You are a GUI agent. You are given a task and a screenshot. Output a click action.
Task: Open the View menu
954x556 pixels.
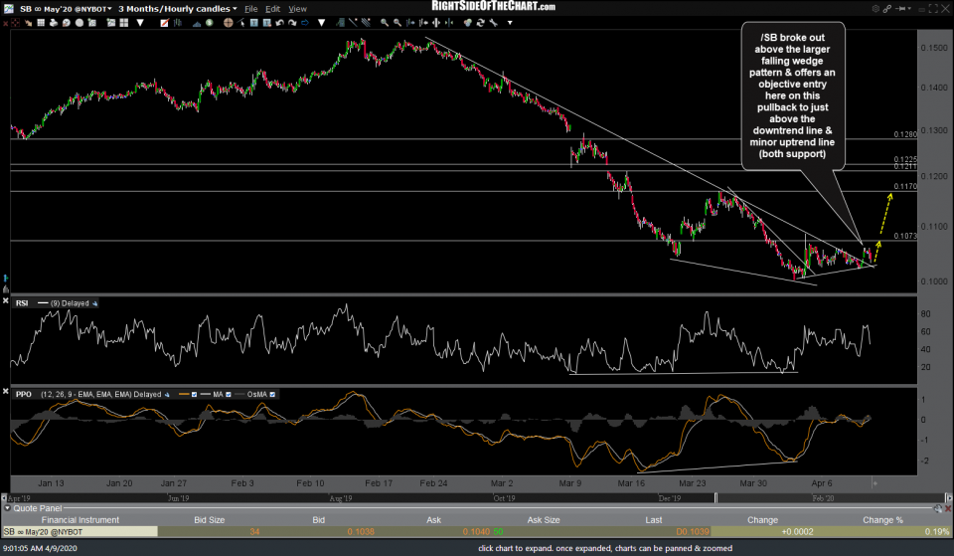point(297,8)
